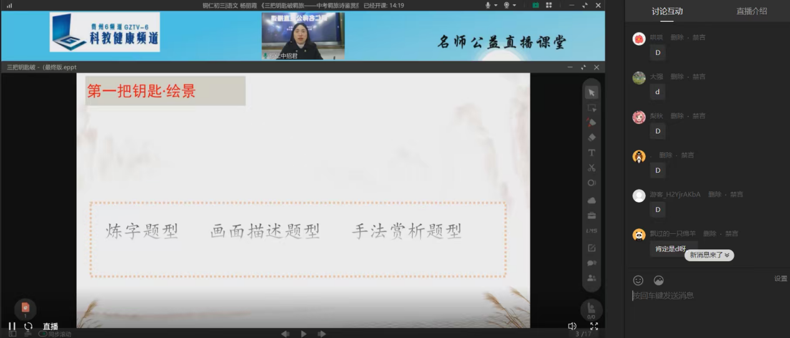Select the Text tool
Screen dimensions: 790x338
pyautogui.click(x=592, y=153)
